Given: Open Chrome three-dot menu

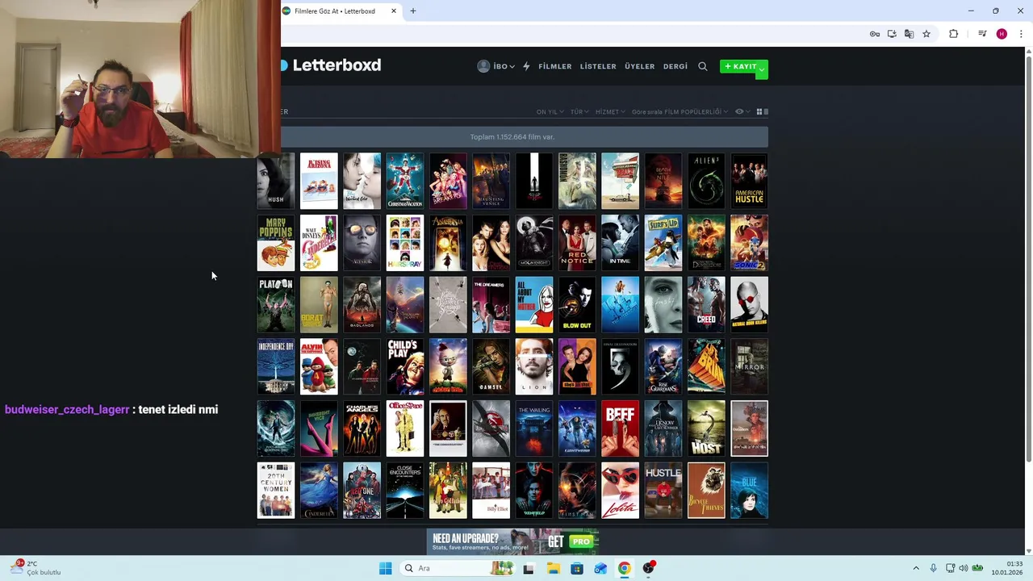Looking at the screenshot, I should pos(1021,34).
